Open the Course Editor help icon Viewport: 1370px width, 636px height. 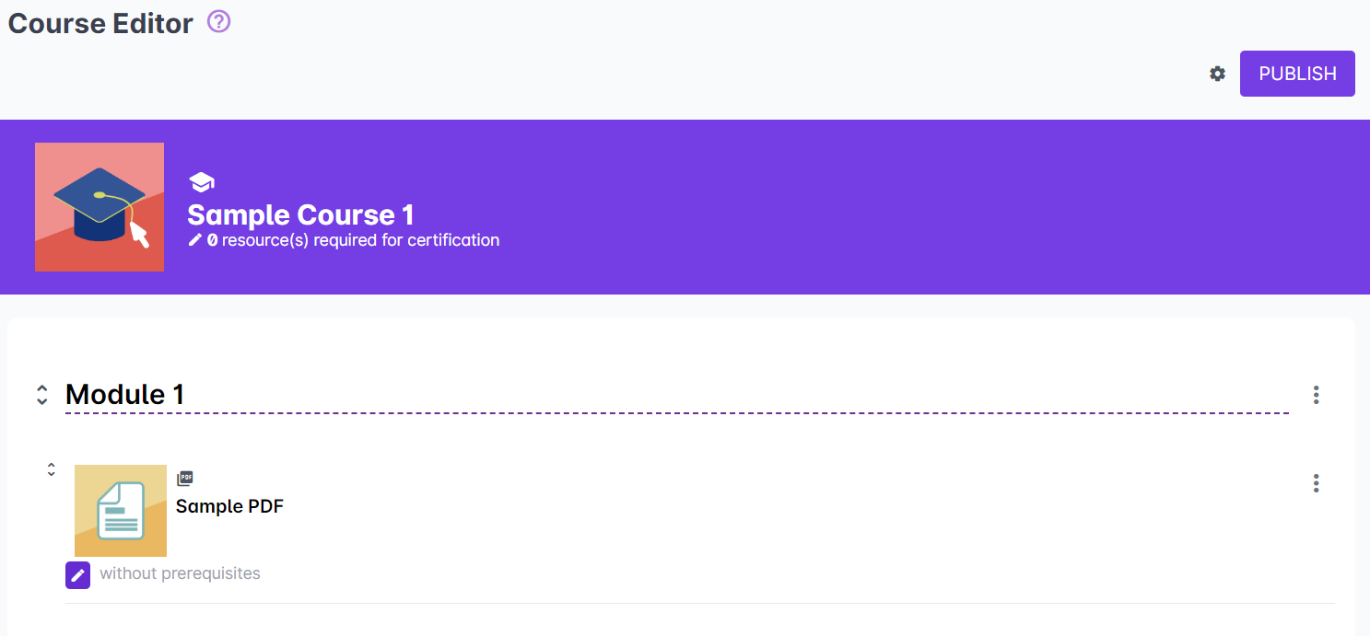218,21
